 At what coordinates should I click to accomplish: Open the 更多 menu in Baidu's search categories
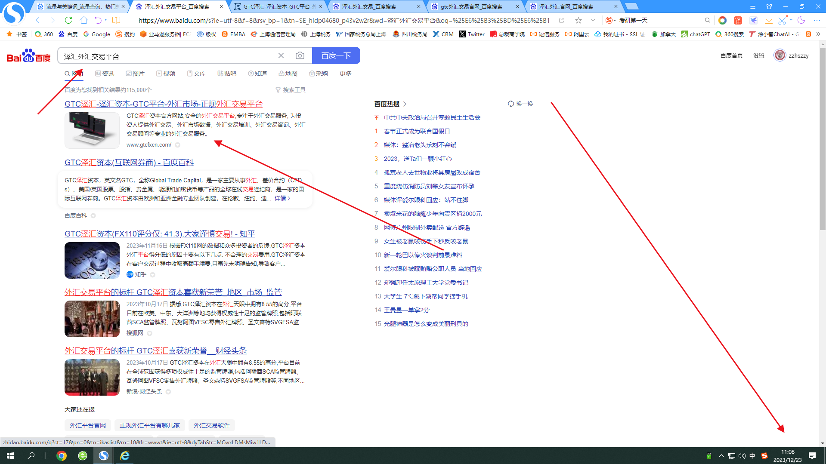click(345, 74)
